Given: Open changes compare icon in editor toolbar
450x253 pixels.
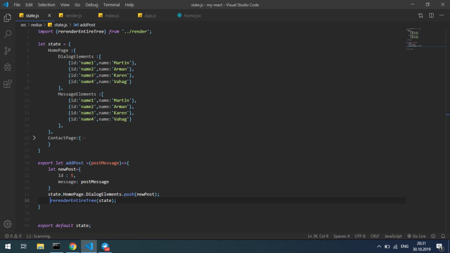Looking at the screenshot, I should 421,15.
